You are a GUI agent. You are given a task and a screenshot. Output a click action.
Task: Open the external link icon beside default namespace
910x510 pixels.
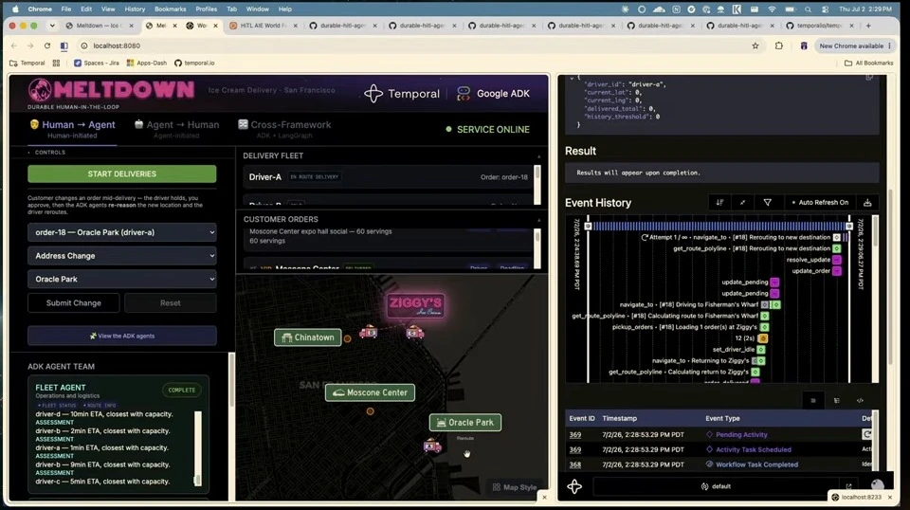pyautogui.click(x=848, y=486)
